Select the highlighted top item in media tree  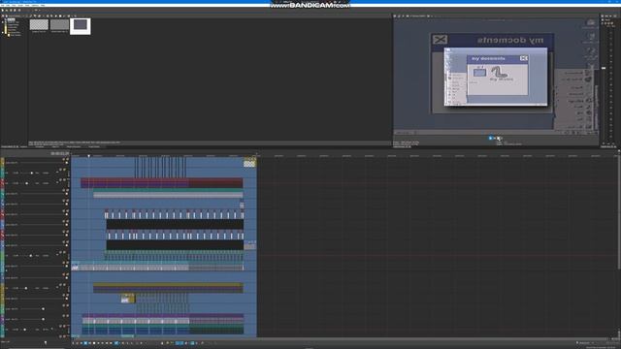tap(11, 19)
